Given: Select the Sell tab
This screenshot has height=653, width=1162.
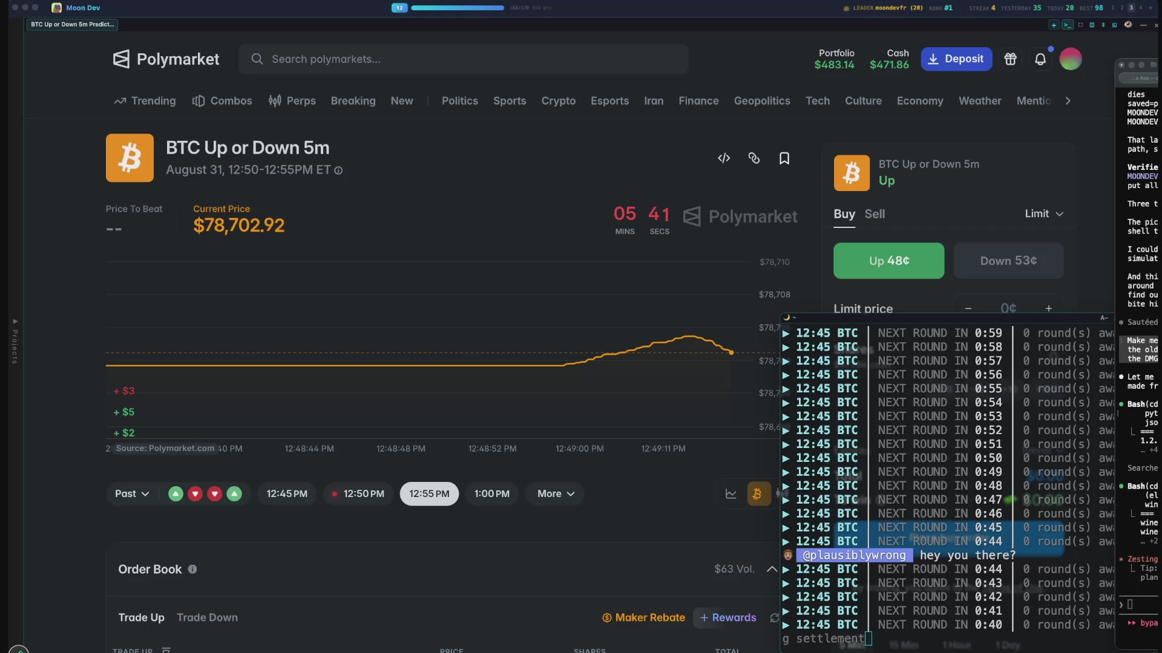Looking at the screenshot, I should point(875,214).
